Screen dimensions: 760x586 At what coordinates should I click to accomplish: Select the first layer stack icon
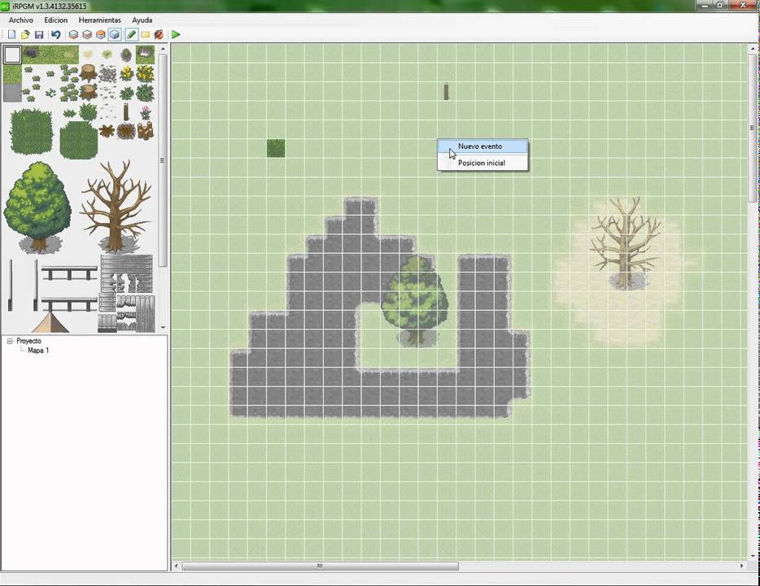click(x=73, y=35)
